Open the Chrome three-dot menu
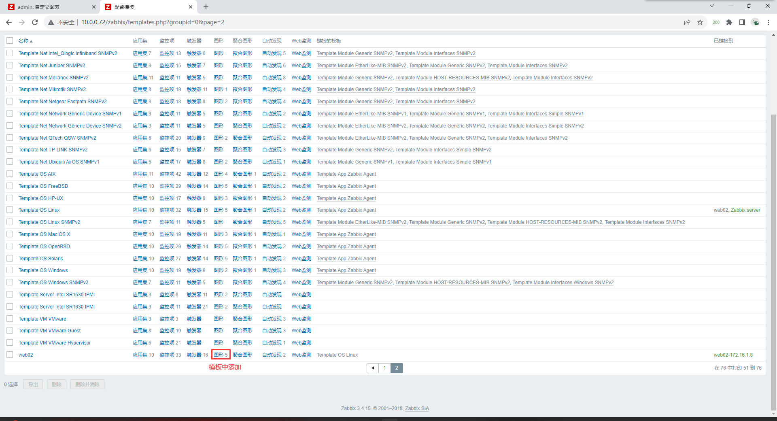This screenshot has width=777, height=421. pos(768,22)
